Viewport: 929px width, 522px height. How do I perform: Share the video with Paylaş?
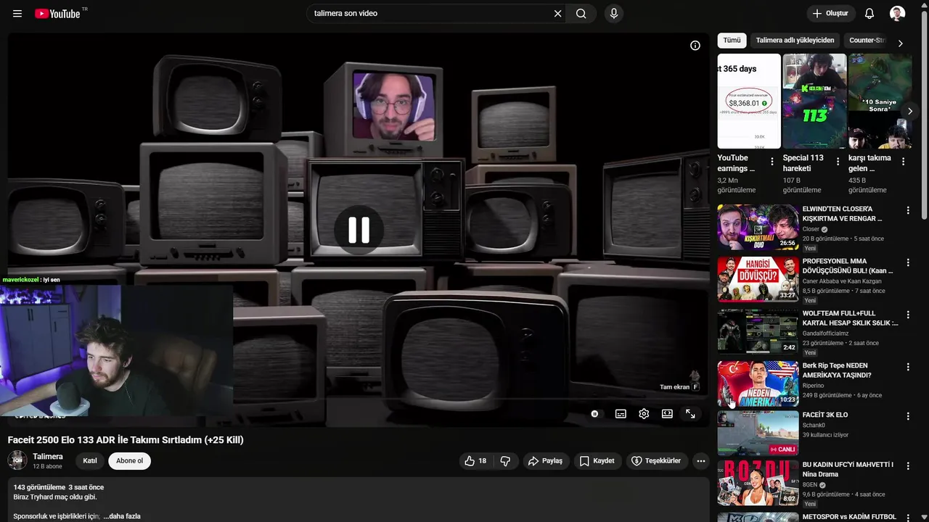point(546,461)
